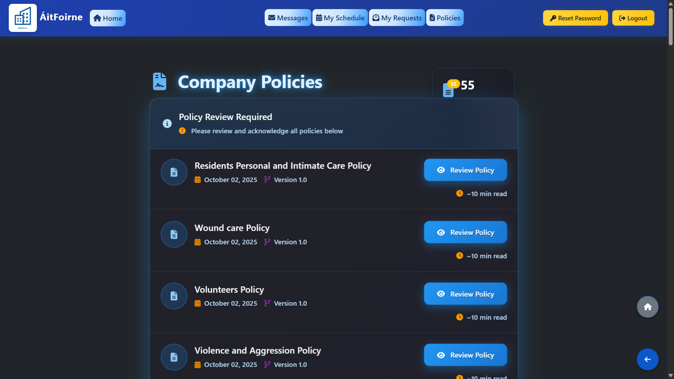Click the info icon in Policy Review Required
The image size is (674, 379).
pos(167,124)
